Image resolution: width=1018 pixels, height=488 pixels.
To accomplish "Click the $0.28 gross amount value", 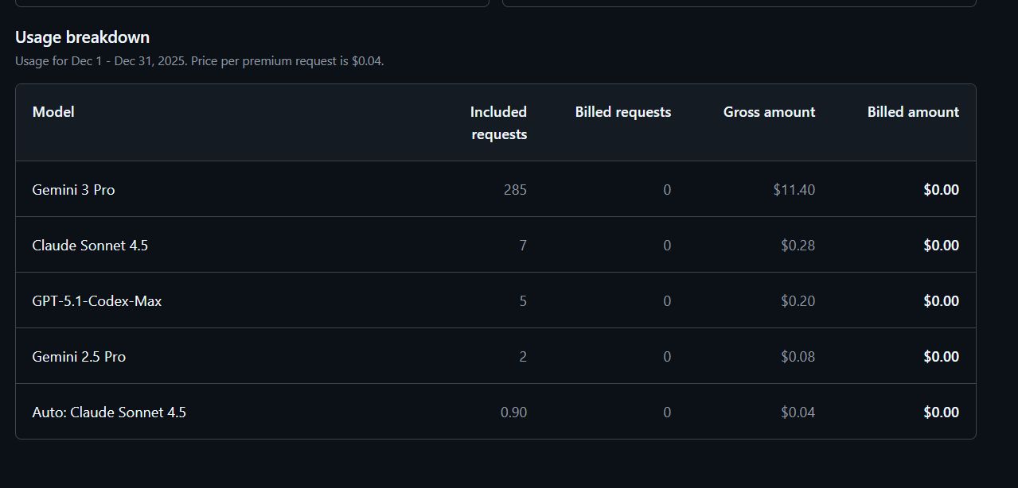I will (799, 245).
